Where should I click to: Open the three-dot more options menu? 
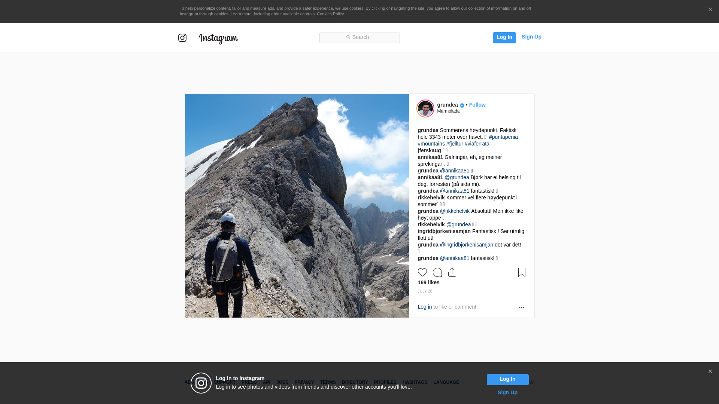[521, 307]
